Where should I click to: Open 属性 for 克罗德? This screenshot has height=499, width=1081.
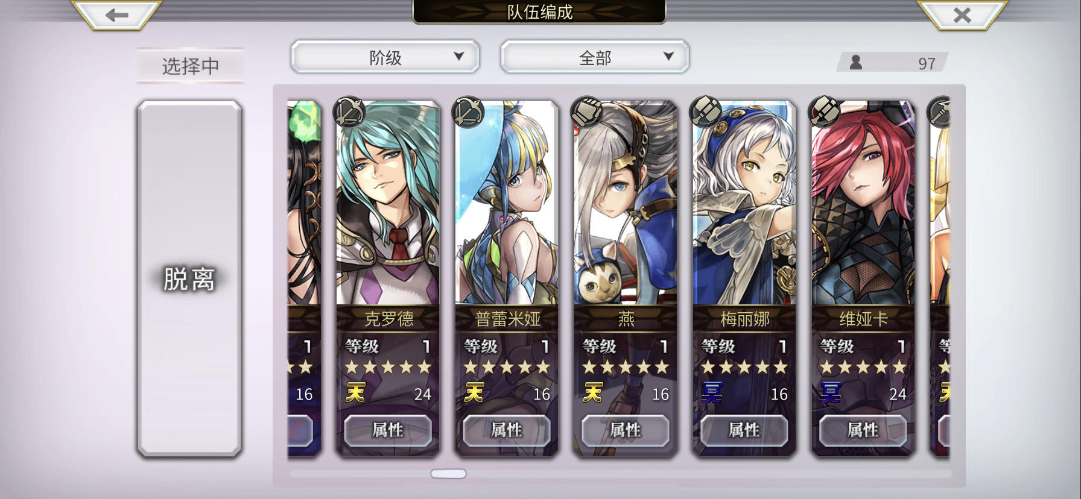point(388,430)
